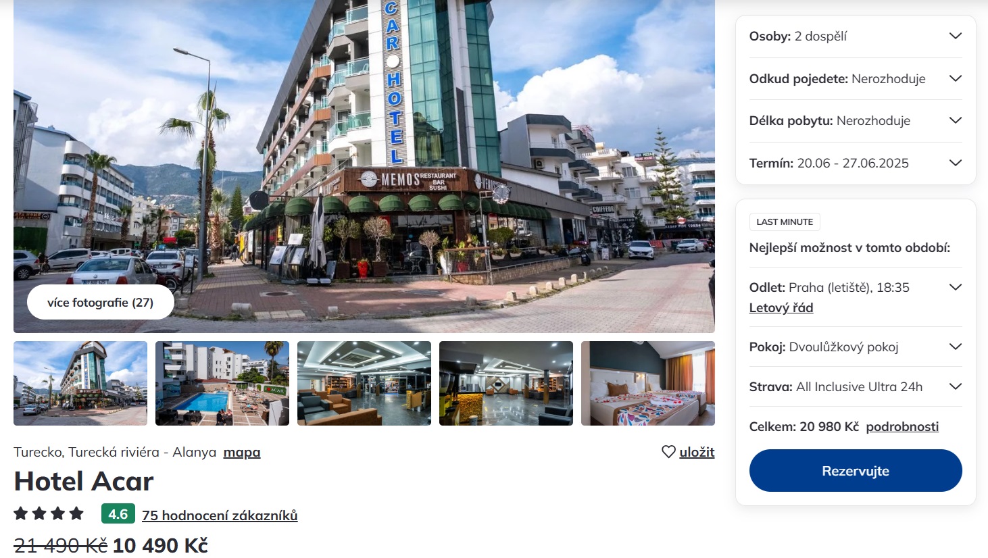
Task: Select the bedroom thumbnail photo
Action: pos(648,383)
